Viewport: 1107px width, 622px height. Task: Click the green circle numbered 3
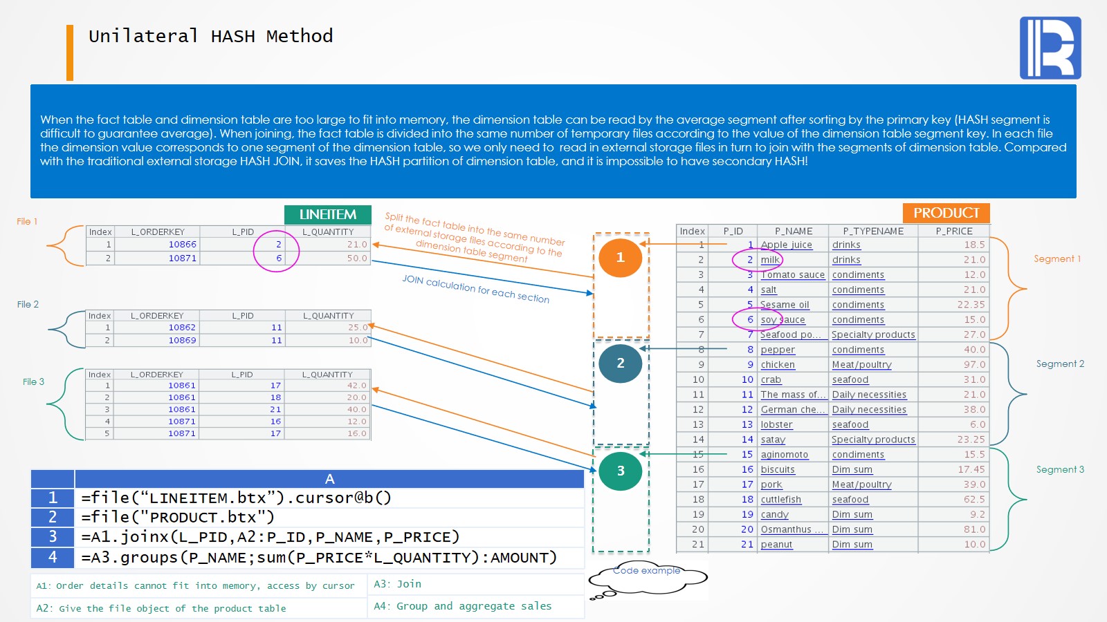tap(620, 471)
